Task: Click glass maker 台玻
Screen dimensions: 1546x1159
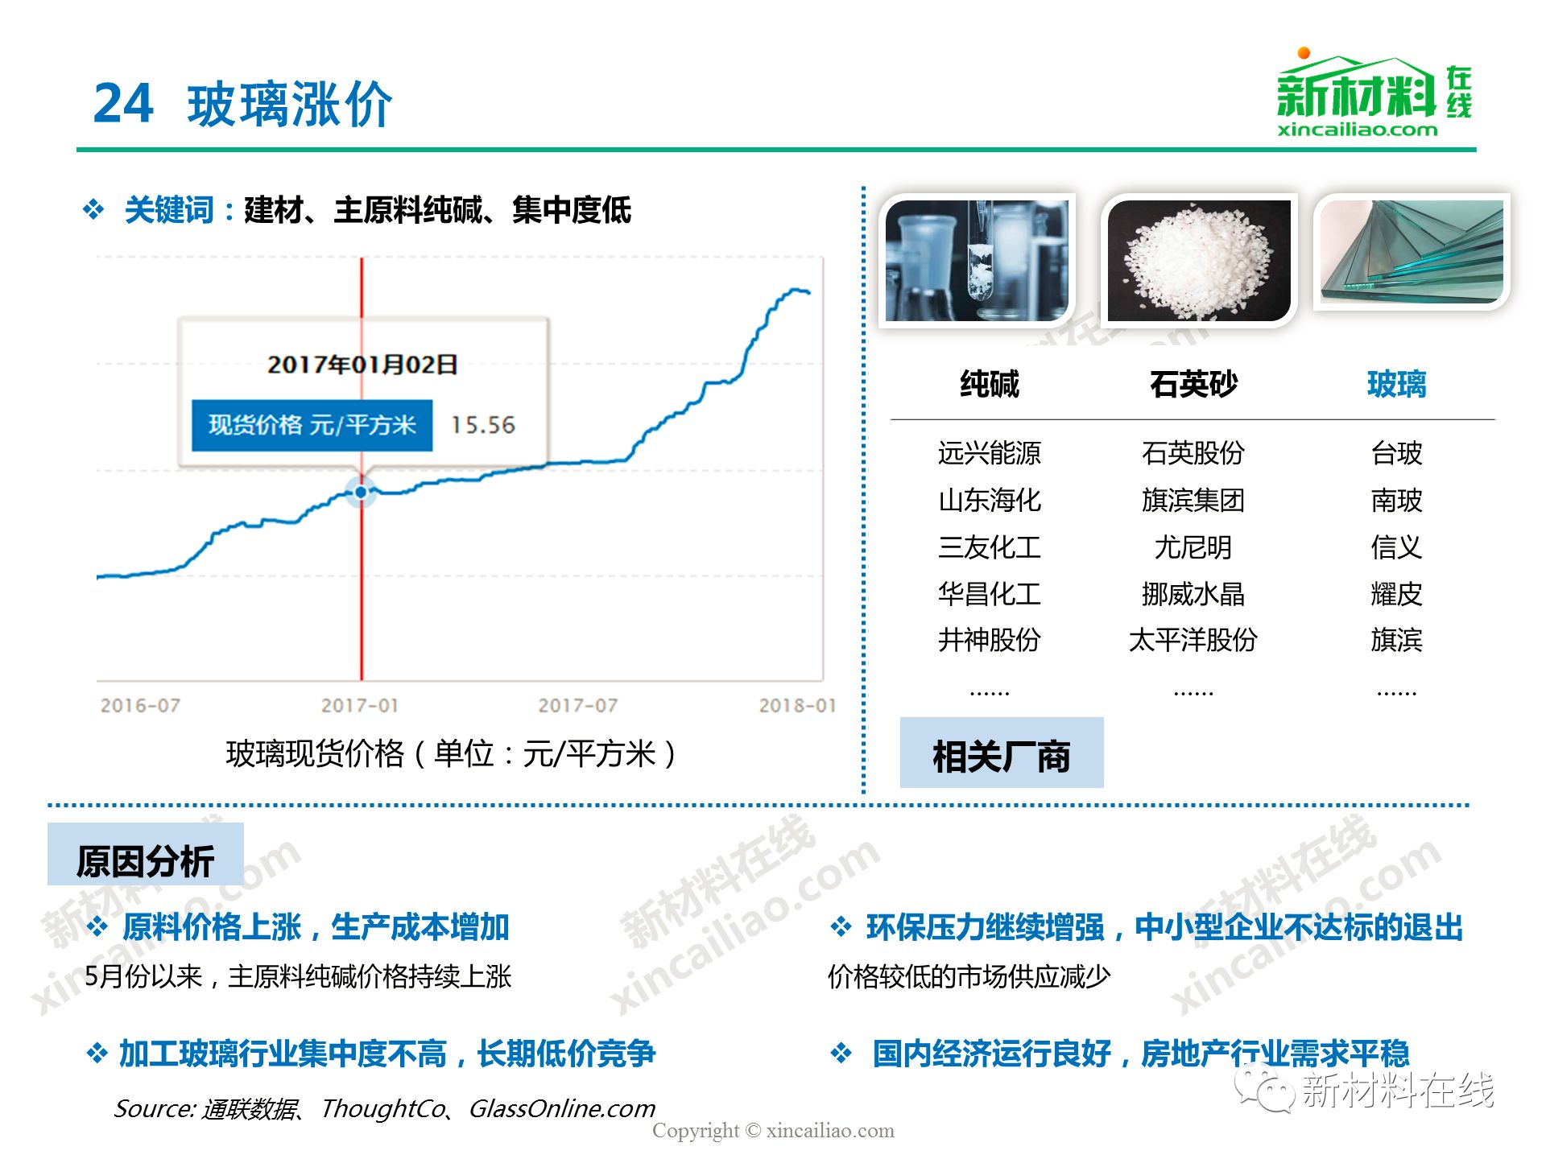Action: tap(1396, 453)
